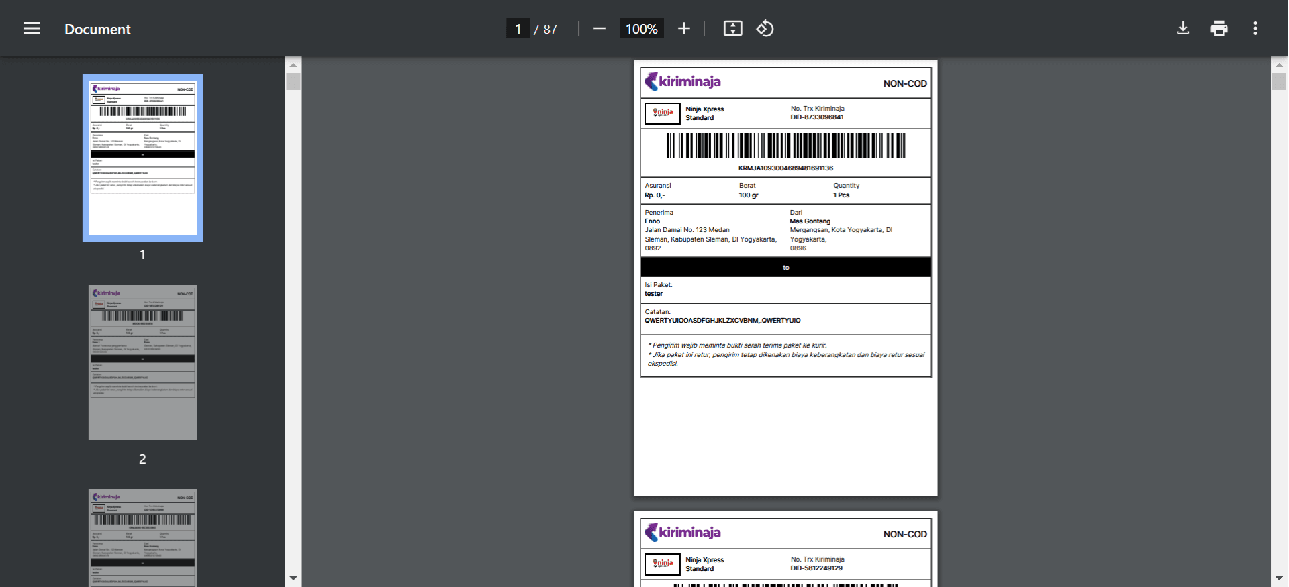Image resolution: width=1289 pixels, height=587 pixels.
Task: Click the zoom out minus icon
Action: pyautogui.click(x=600, y=28)
